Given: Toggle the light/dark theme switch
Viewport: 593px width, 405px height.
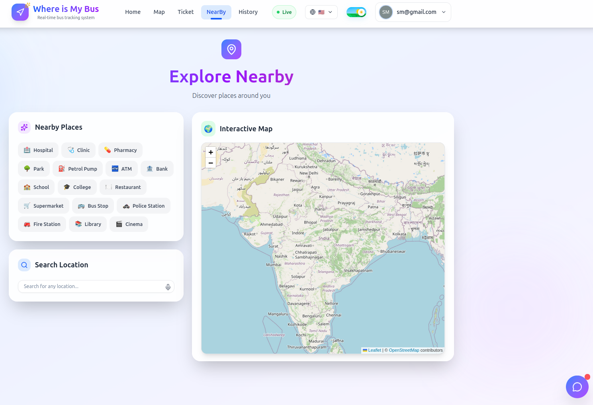Looking at the screenshot, I should click(356, 12).
